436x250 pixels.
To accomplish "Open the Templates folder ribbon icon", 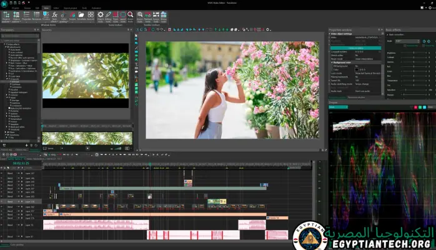I will tap(81, 16).
